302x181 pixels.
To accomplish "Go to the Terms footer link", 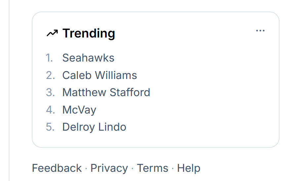I will [x=152, y=168].
